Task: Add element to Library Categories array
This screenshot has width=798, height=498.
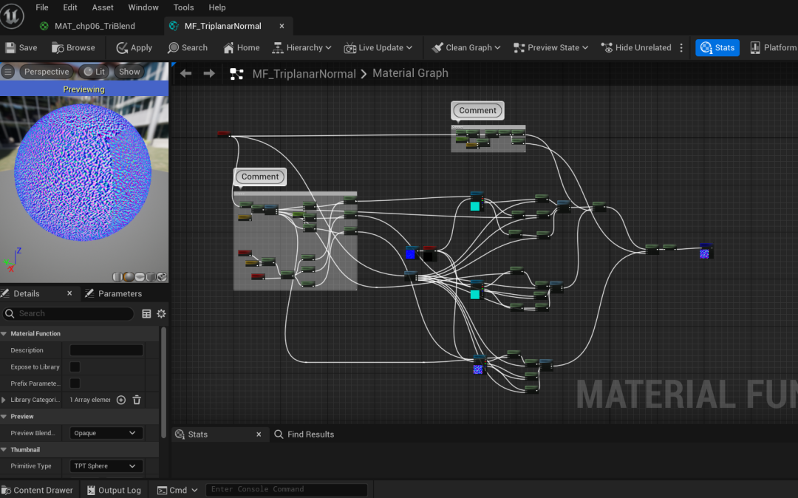Action: pos(121,400)
